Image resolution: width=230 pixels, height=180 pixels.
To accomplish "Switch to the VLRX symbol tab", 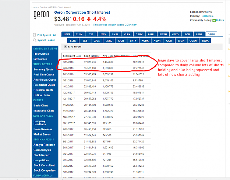I will 127,34.
